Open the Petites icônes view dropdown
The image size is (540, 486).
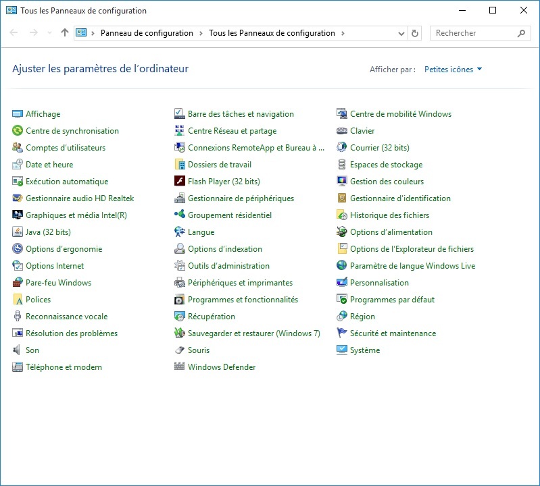(x=453, y=70)
